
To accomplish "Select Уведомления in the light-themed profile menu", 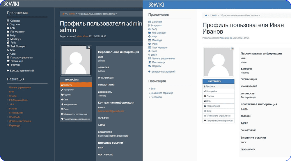I will pyautogui.click(x=213, y=106).
